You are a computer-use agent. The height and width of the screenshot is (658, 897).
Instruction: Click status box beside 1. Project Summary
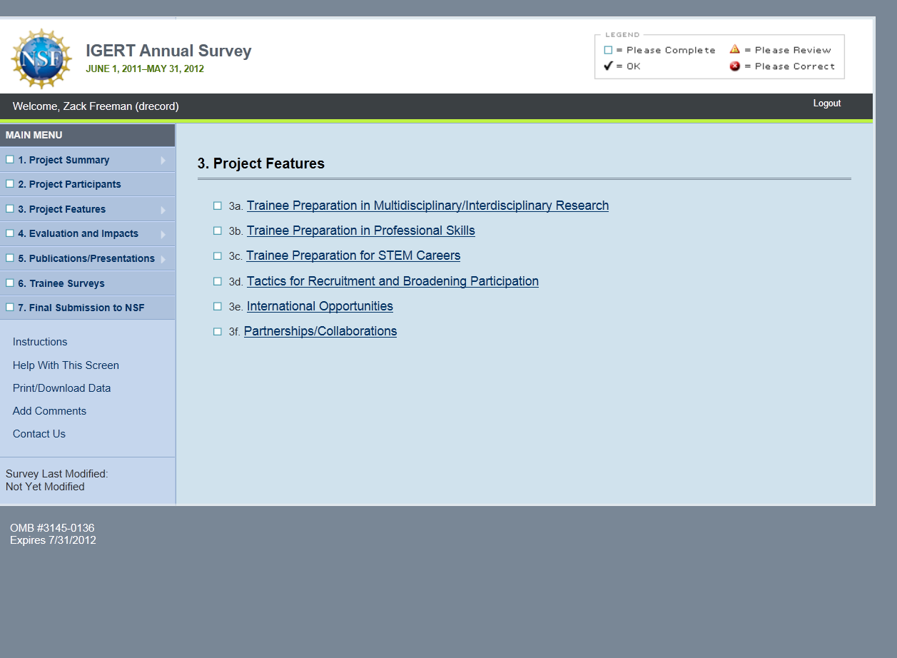[x=10, y=160]
